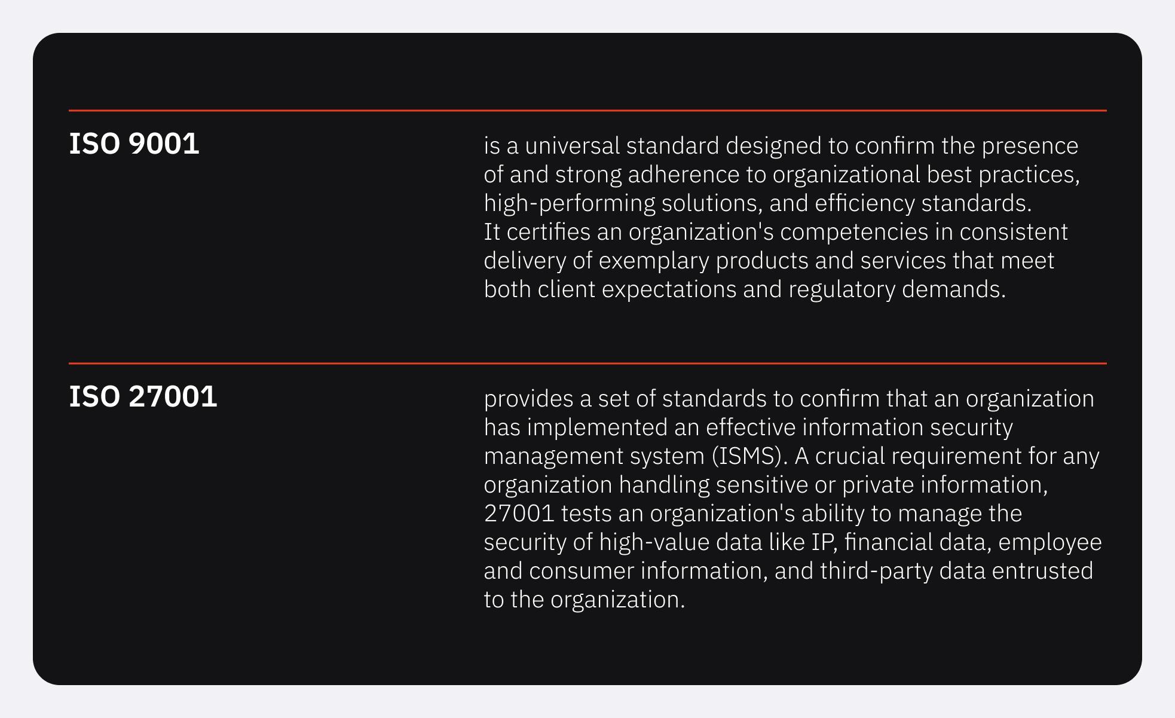Click the line 'high-performing solutions, and efficiency standards'
1175x718 pixels.
tap(758, 203)
